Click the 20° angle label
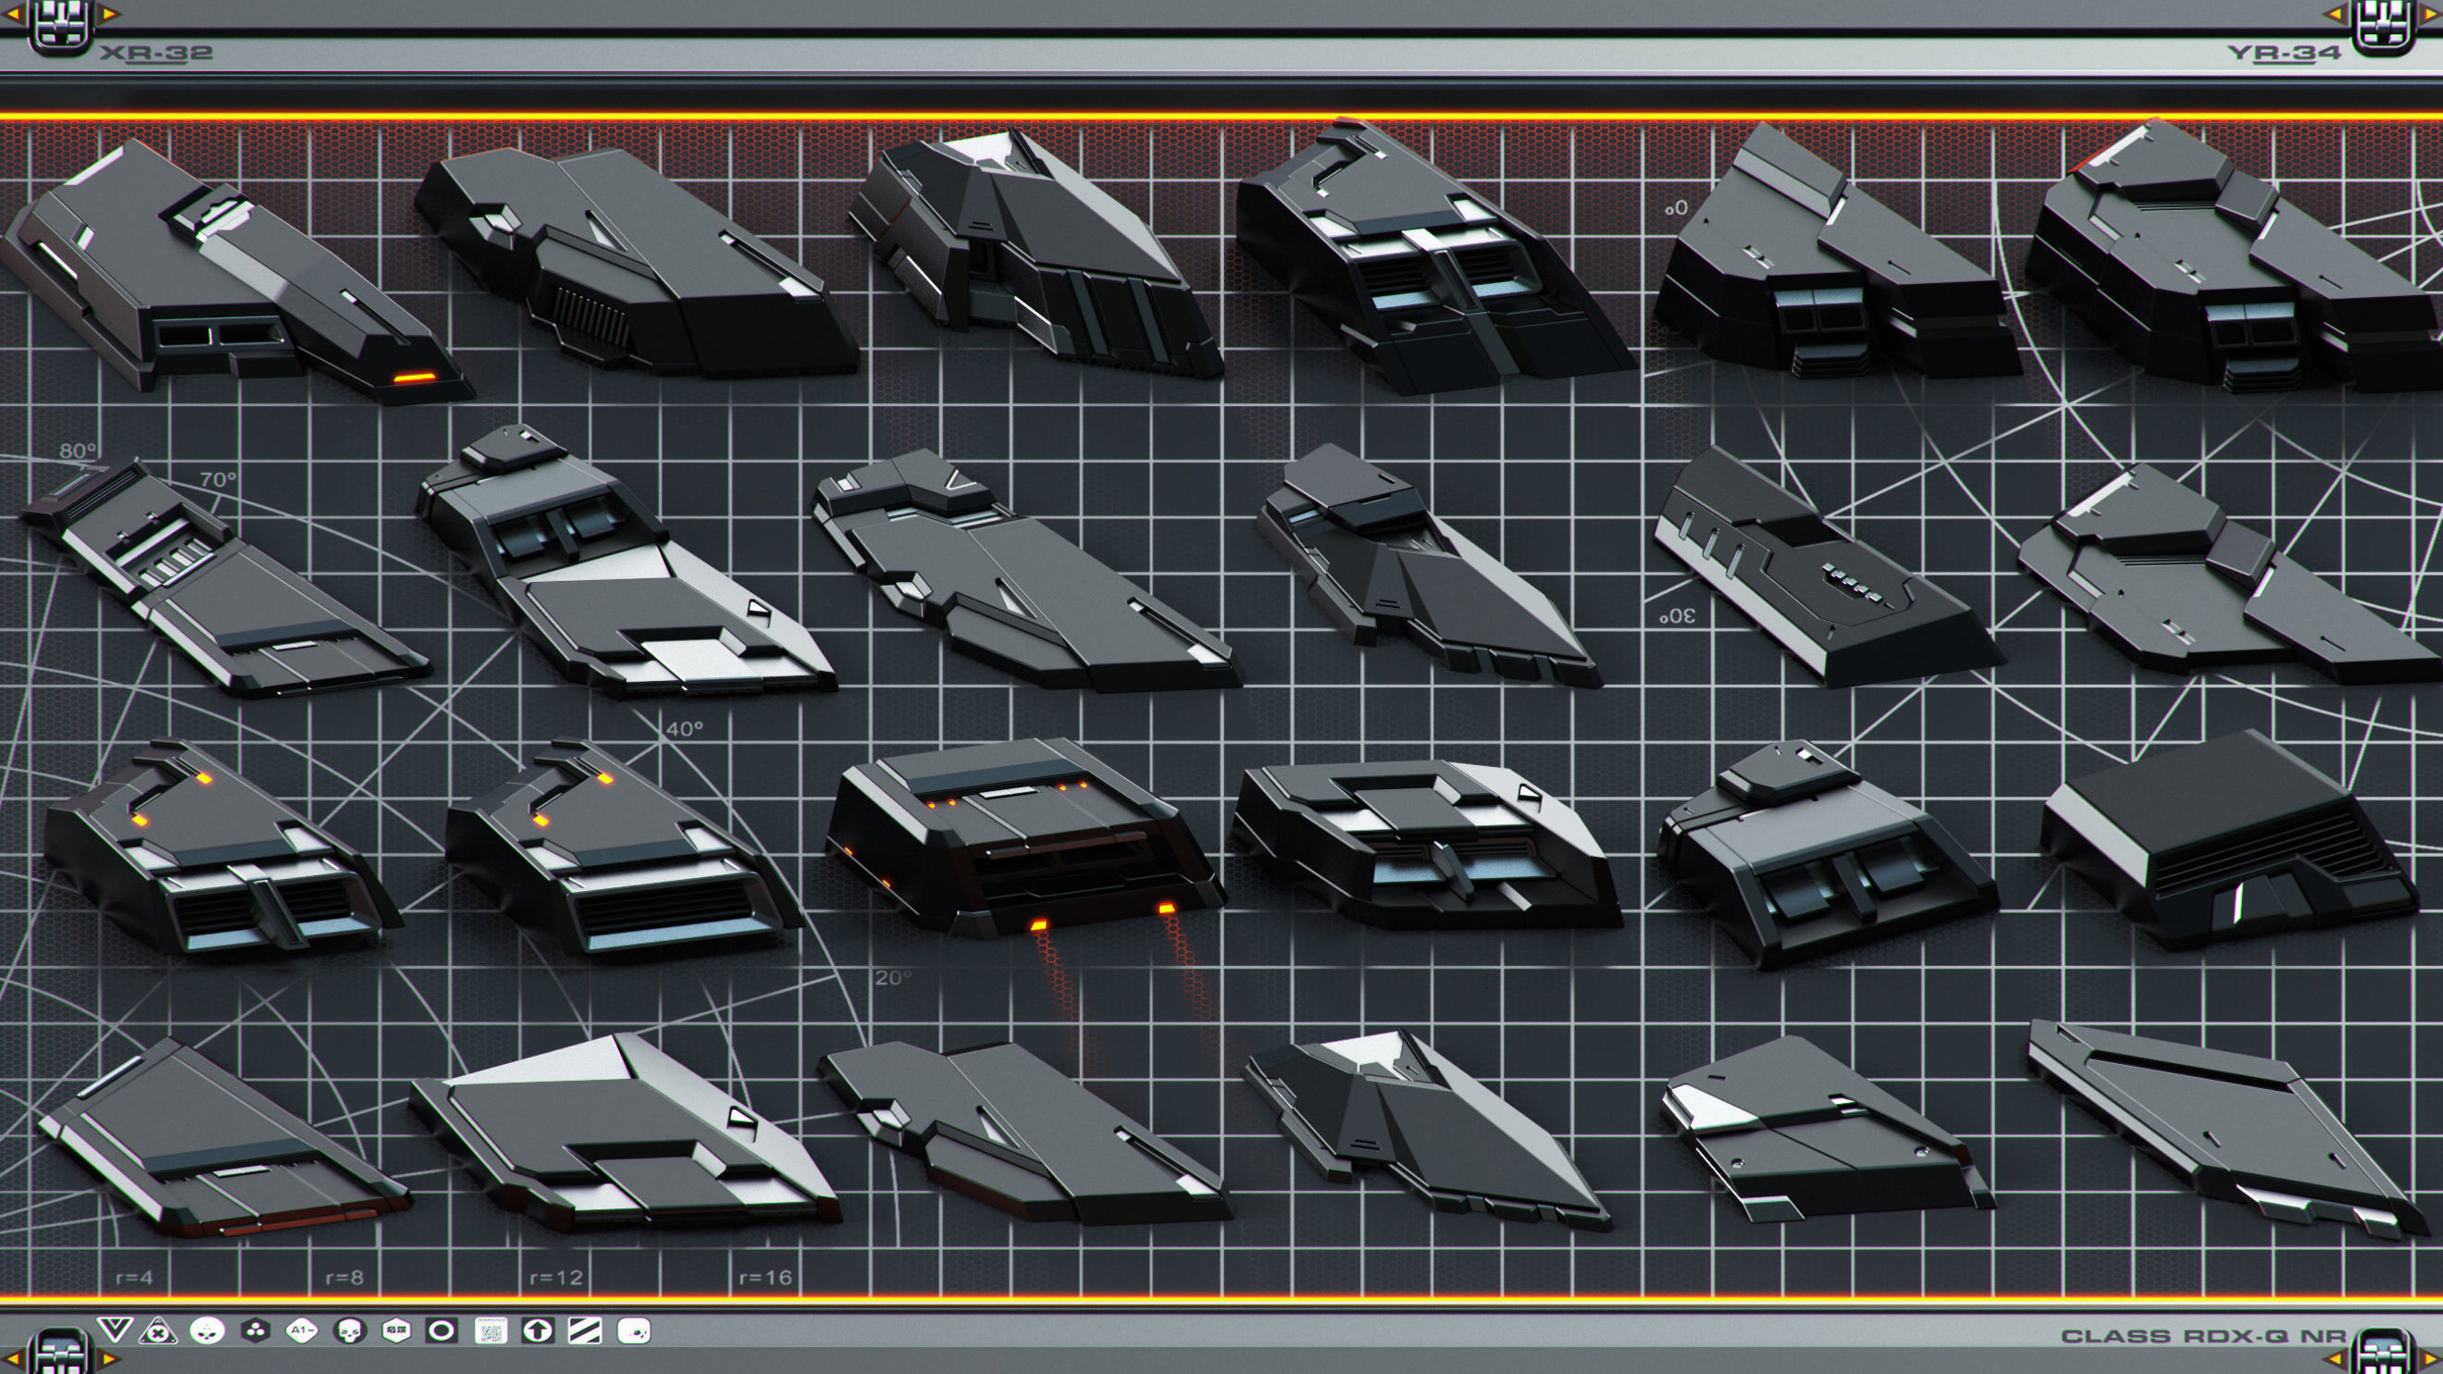This screenshot has width=2443, height=1374. point(893,977)
